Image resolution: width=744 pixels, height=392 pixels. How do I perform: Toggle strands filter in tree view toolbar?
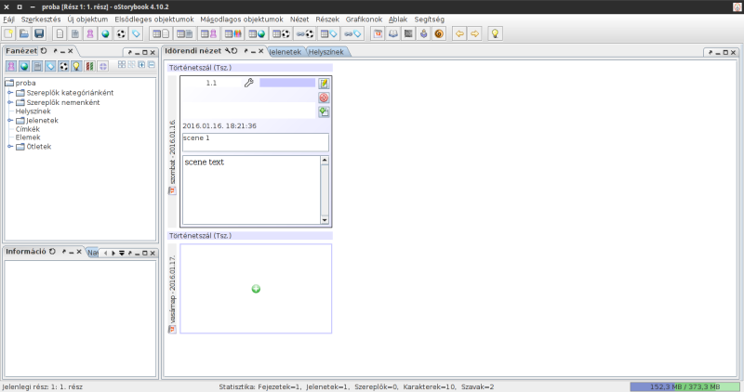(x=89, y=66)
